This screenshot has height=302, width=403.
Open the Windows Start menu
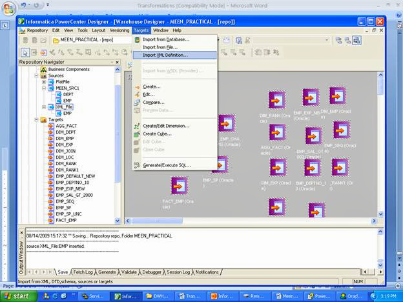click(19, 296)
